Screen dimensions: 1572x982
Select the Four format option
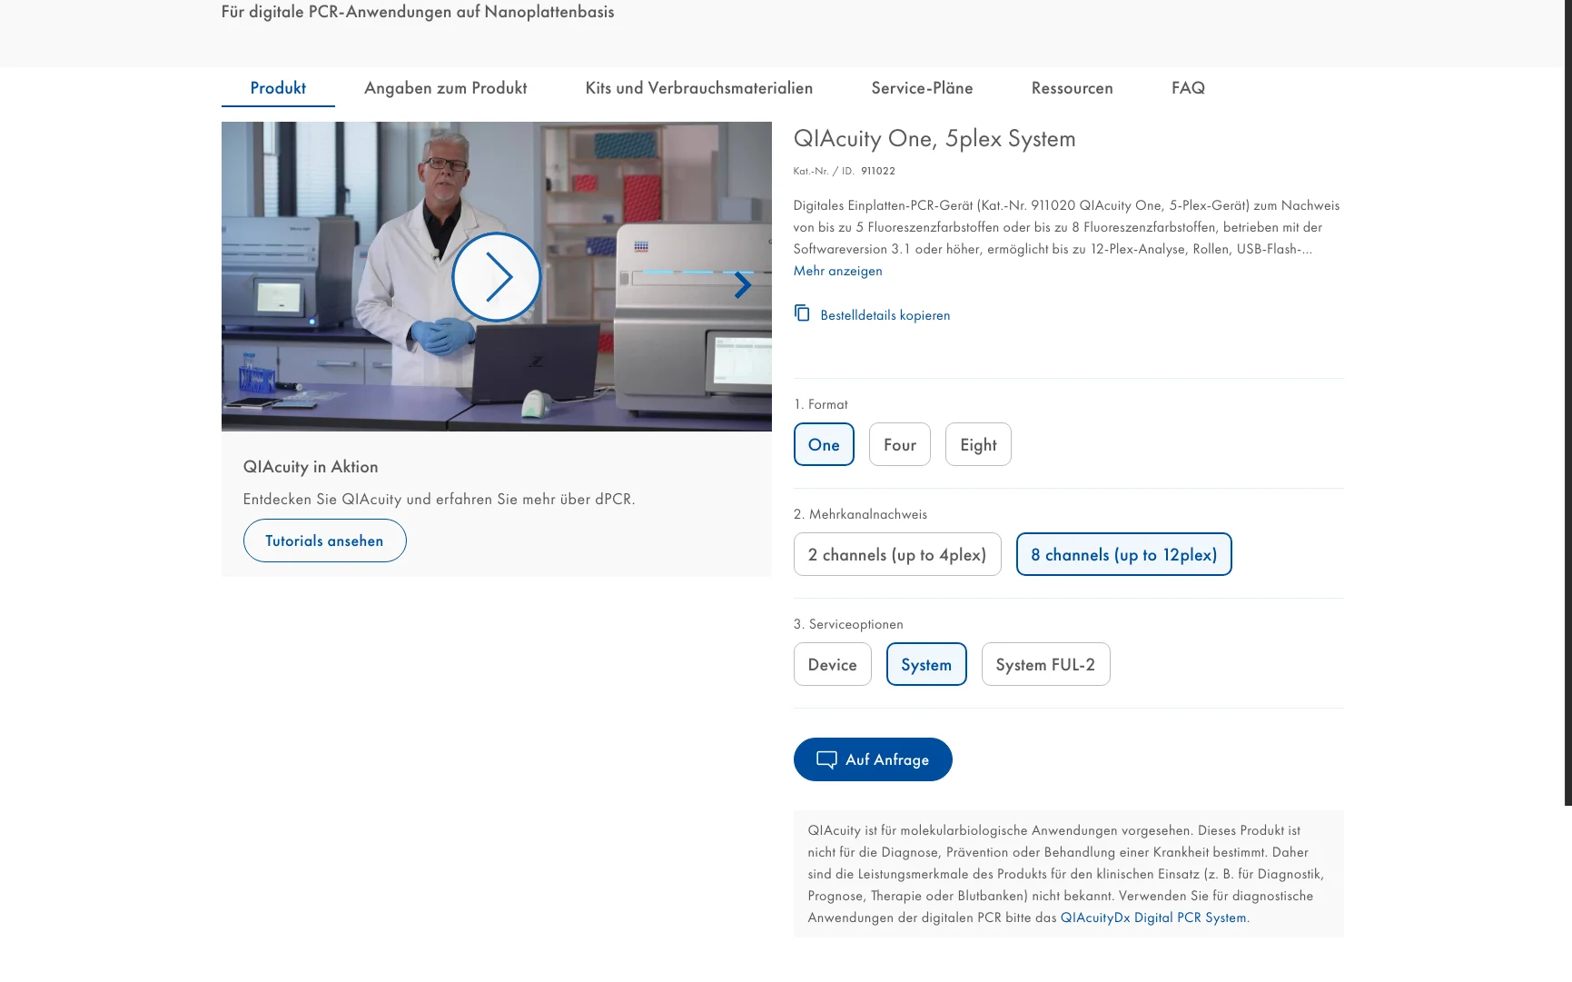pyautogui.click(x=900, y=444)
